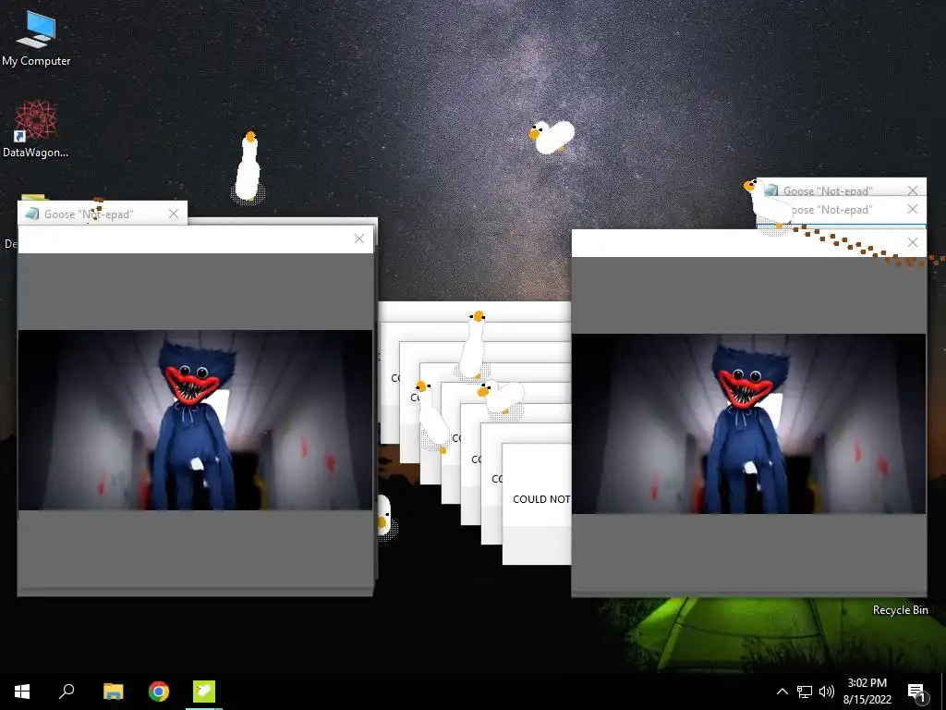Open the Recycle Bin on desktop
946x710 pixels.
[x=900, y=610]
